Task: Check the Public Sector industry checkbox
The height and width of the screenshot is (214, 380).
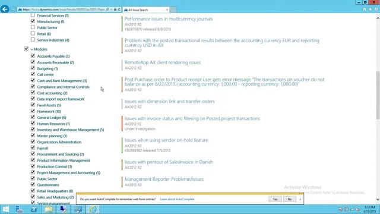Action: click(x=33, y=27)
